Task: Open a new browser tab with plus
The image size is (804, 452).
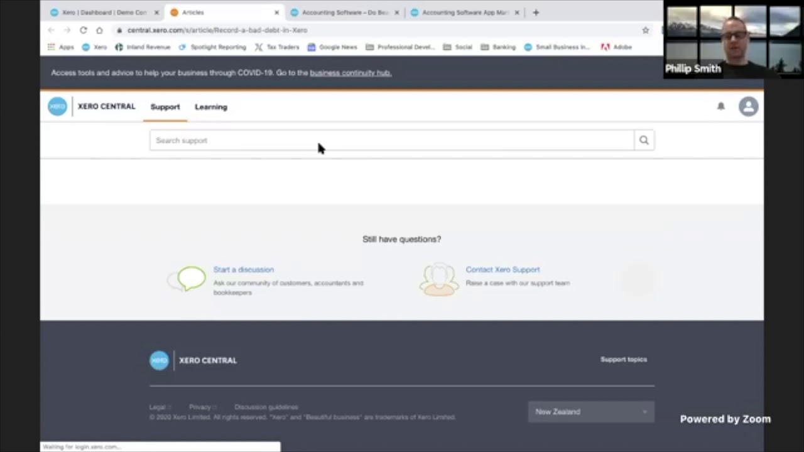Action: [x=536, y=13]
